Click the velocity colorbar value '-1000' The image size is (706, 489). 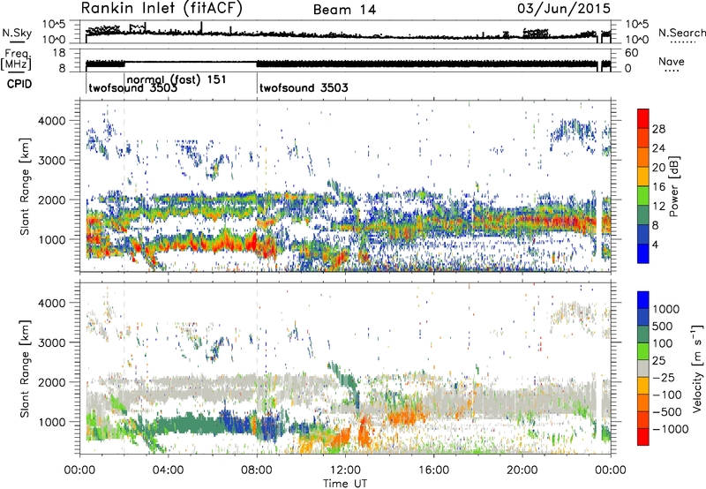point(670,429)
